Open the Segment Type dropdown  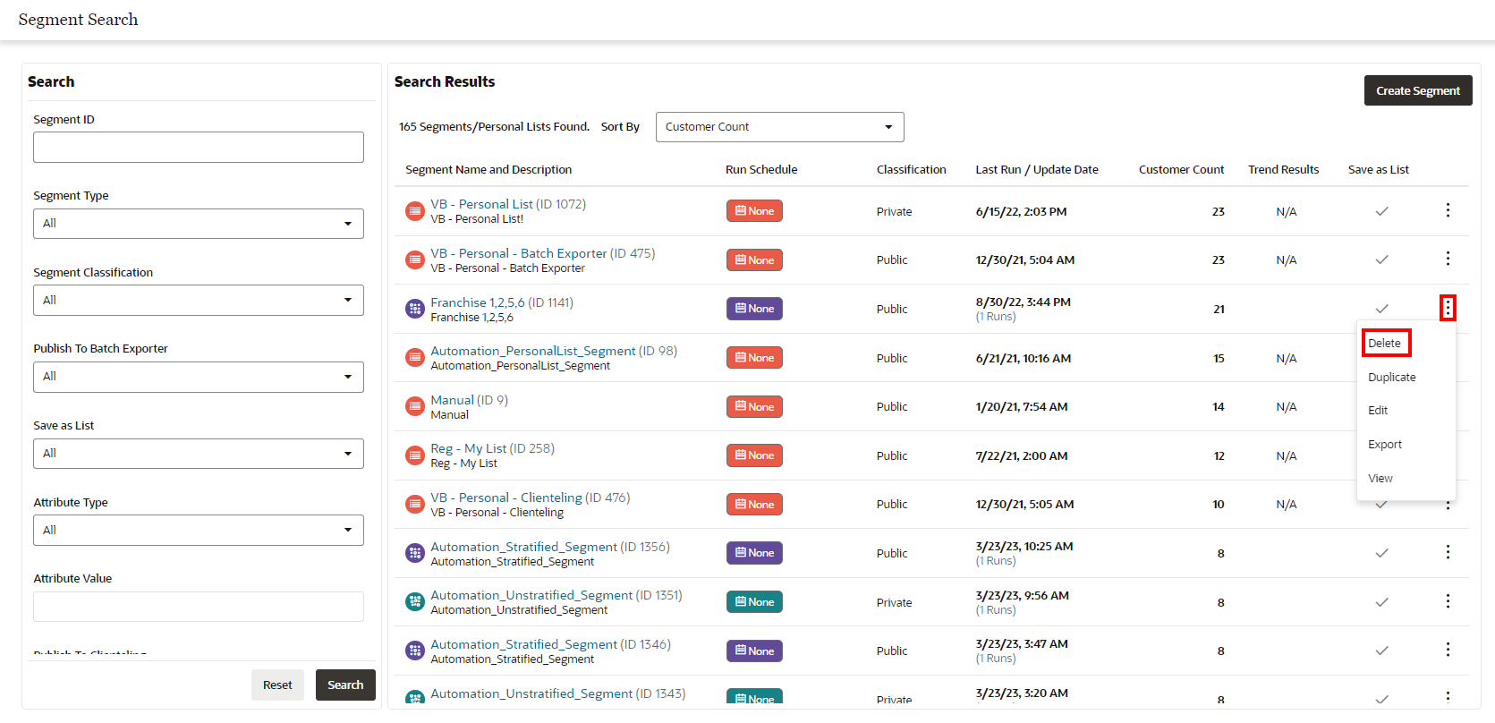199,224
